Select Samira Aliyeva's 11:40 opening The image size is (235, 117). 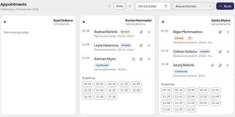point(179,97)
